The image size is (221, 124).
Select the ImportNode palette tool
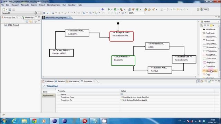click(x=210, y=44)
